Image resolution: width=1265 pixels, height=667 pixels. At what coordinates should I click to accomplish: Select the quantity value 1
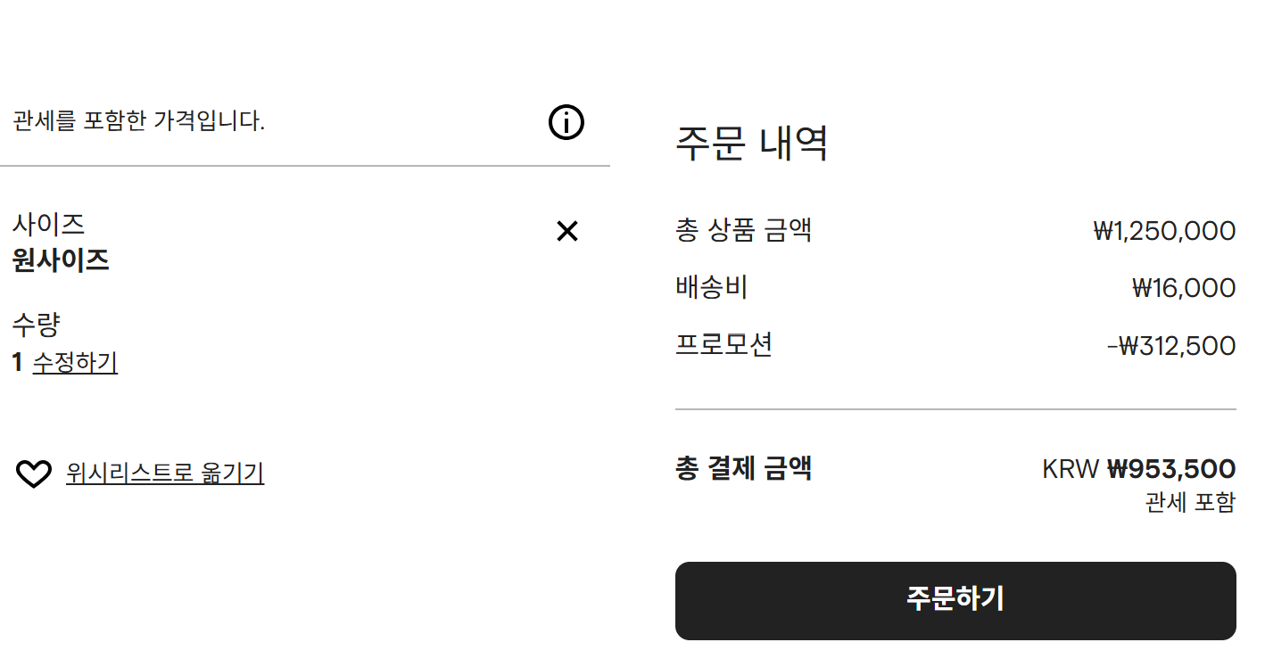16,364
